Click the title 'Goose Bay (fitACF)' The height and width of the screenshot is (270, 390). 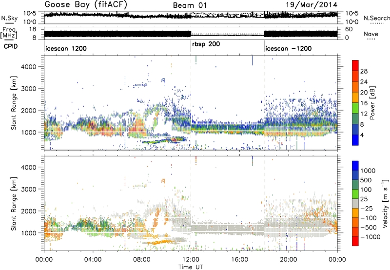pyautogui.click(x=86, y=4)
